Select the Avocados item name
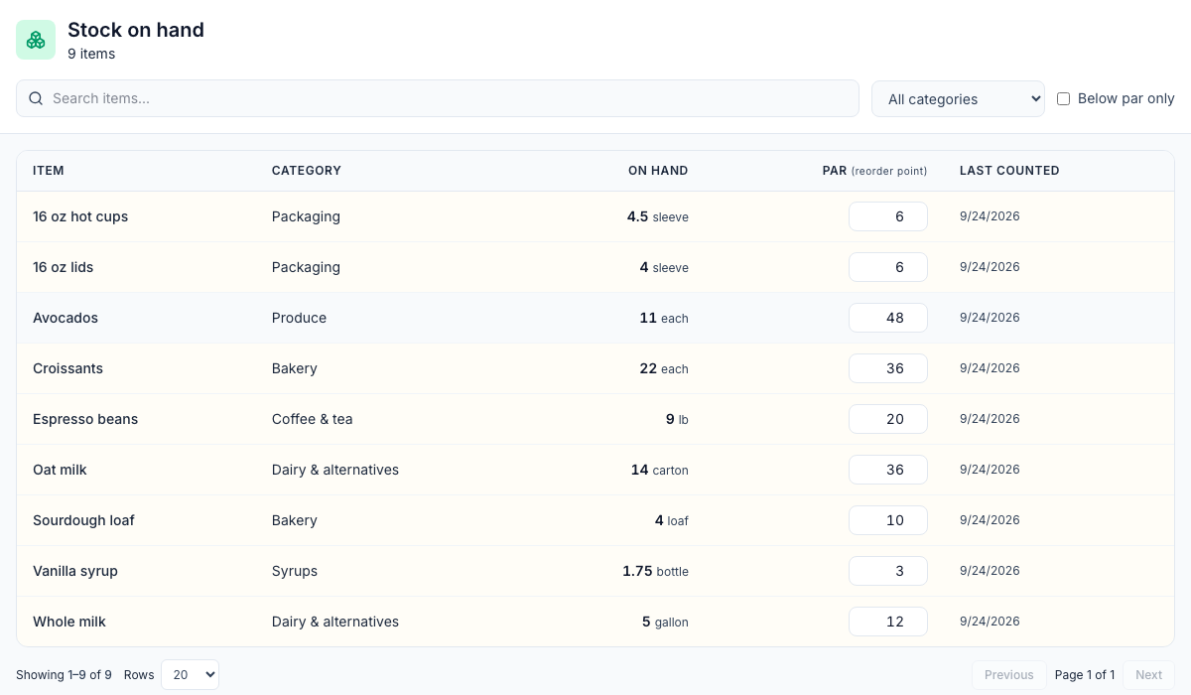The image size is (1191, 695). [66, 318]
